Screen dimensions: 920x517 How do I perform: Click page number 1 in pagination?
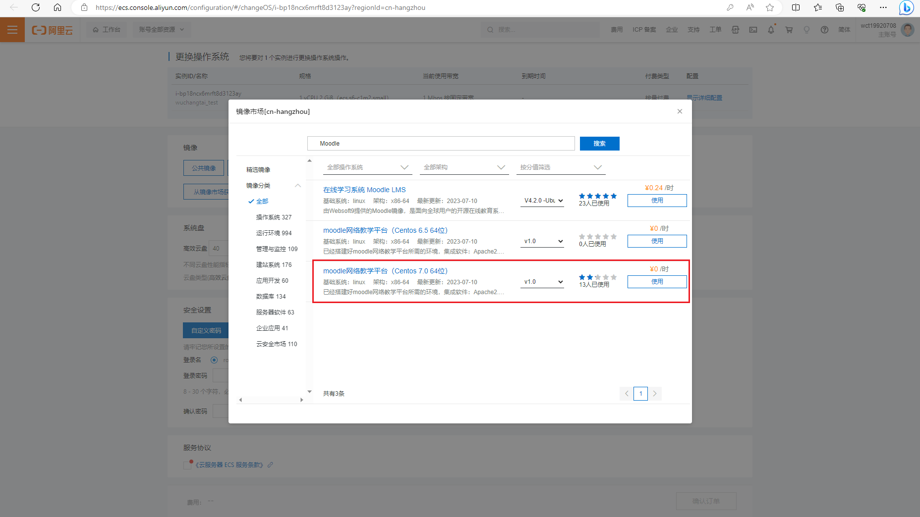point(640,394)
